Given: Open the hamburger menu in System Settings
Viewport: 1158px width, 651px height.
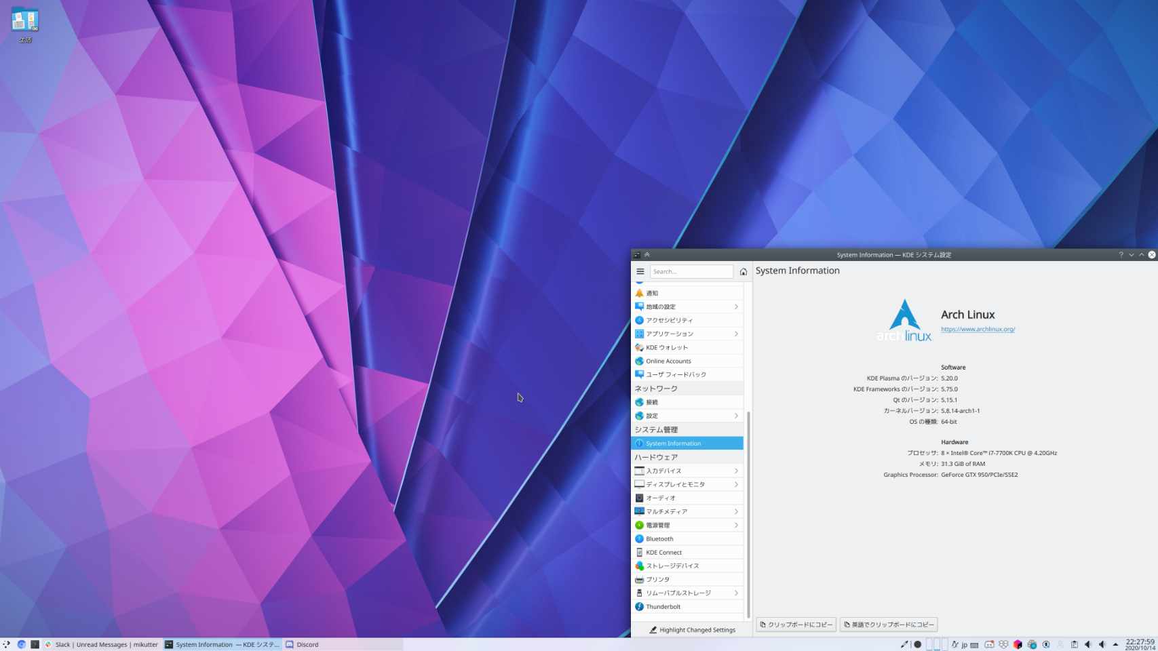Looking at the screenshot, I should click(x=640, y=271).
